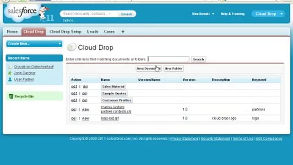Click the Version Name column header
The image size is (293, 165).
tap(149, 80)
